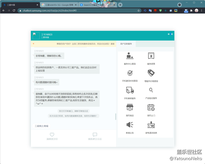Open the 服务政策 service policy icon
Screen dimensions: 205x164
pos(151,56)
